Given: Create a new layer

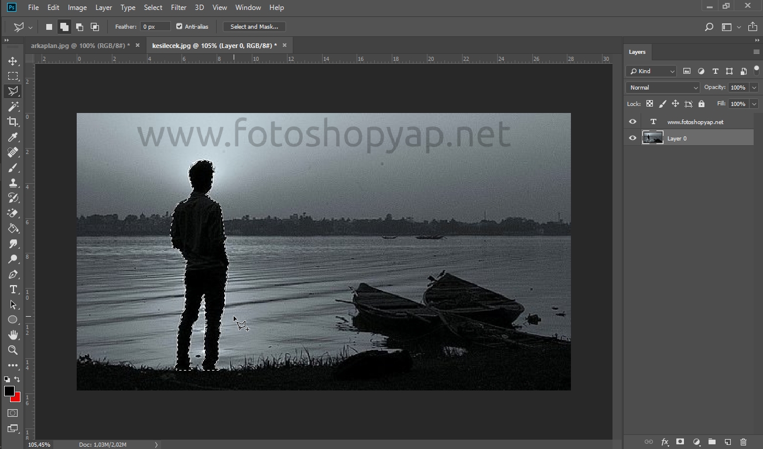Looking at the screenshot, I should tap(728, 442).
